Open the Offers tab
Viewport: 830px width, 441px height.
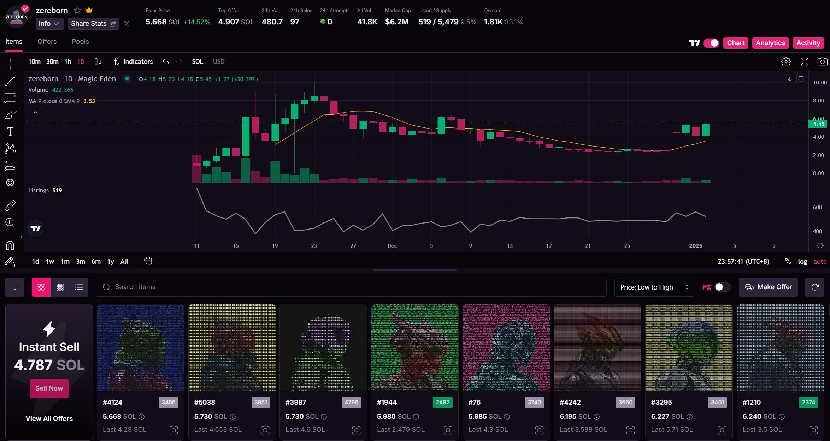coord(47,42)
